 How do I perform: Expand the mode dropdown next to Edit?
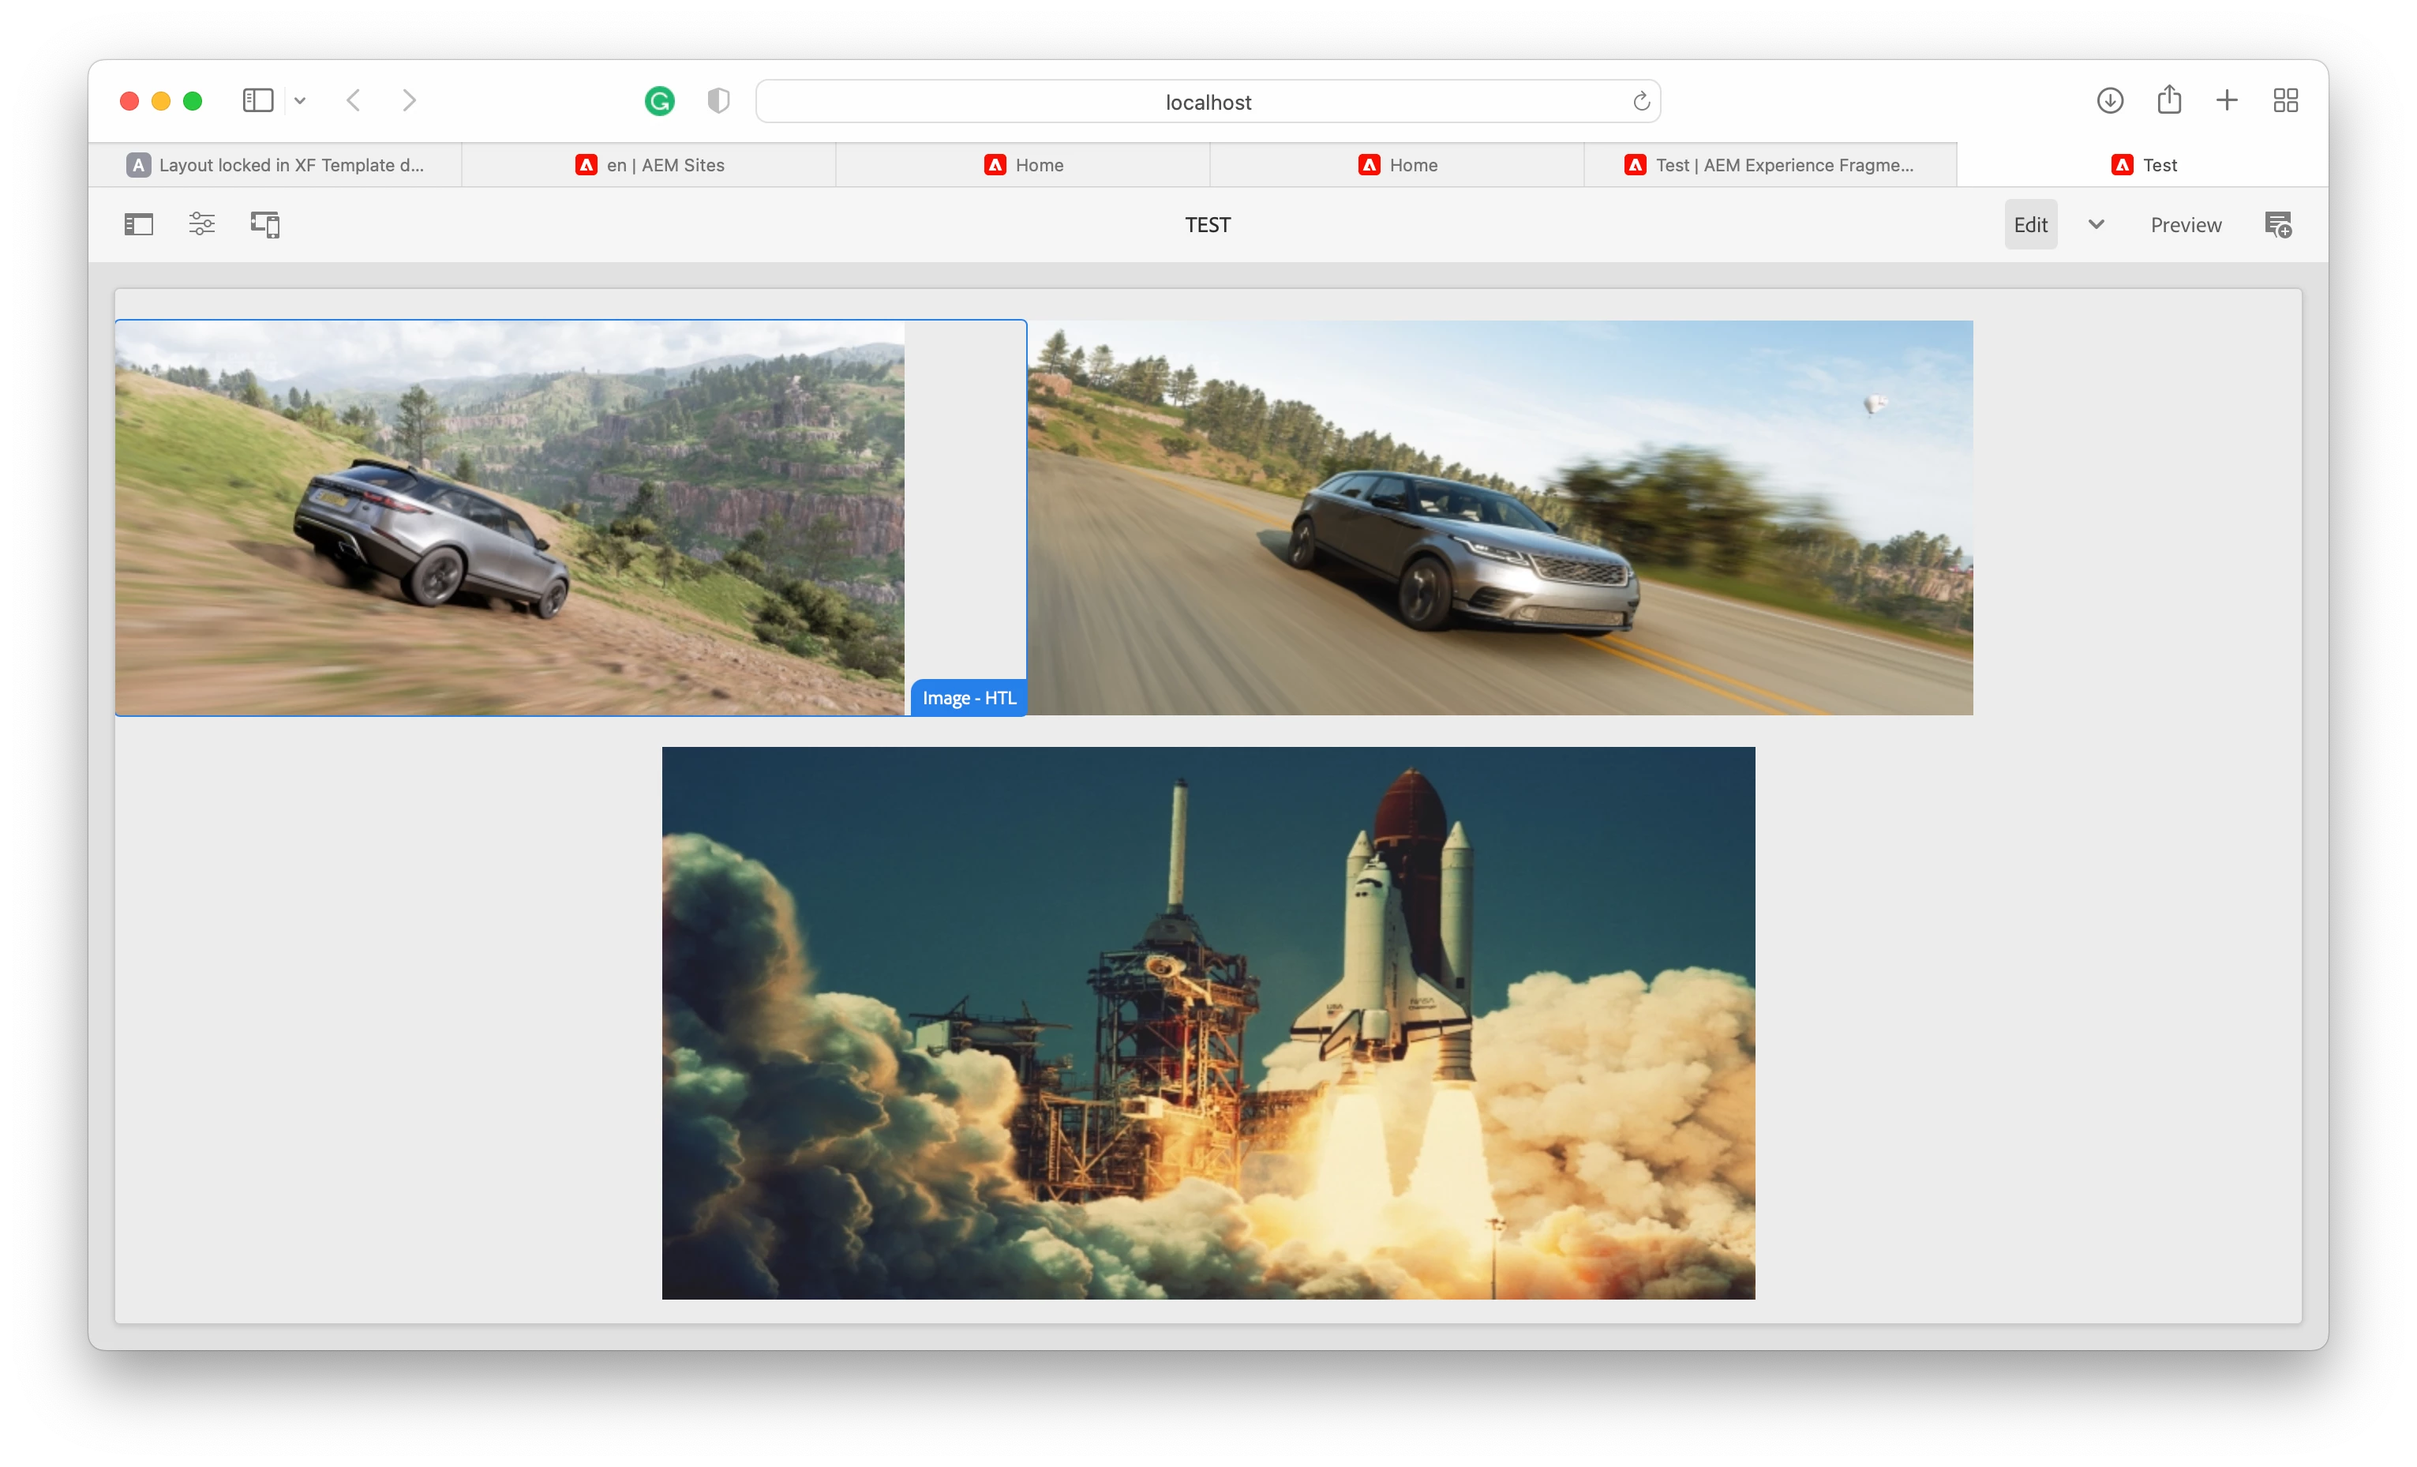(2097, 225)
